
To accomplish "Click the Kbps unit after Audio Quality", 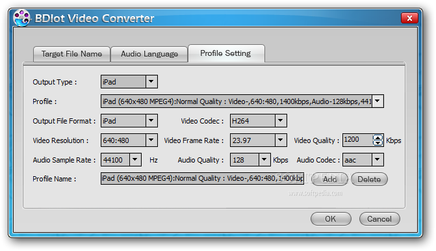I will click(280, 160).
